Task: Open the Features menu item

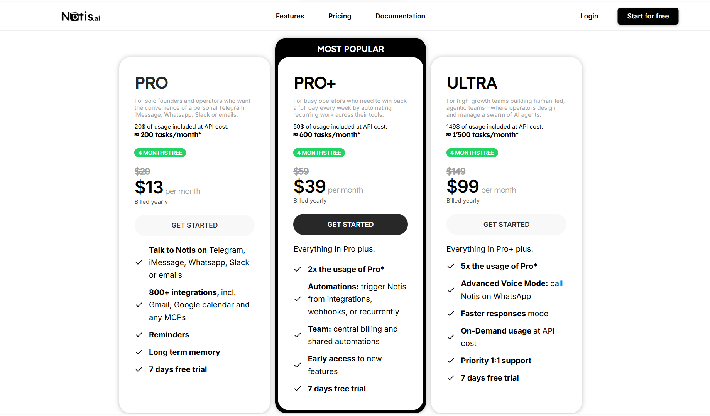Action: [x=290, y=16]
